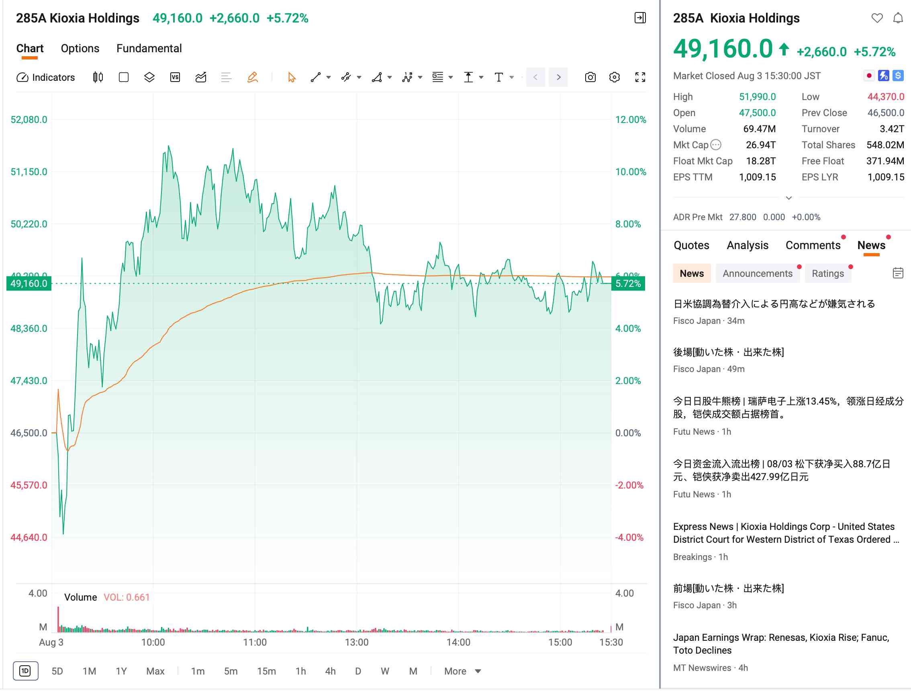
Task: Open the 日米協調為替介入 news headline
Action: [x=774, y=304]
